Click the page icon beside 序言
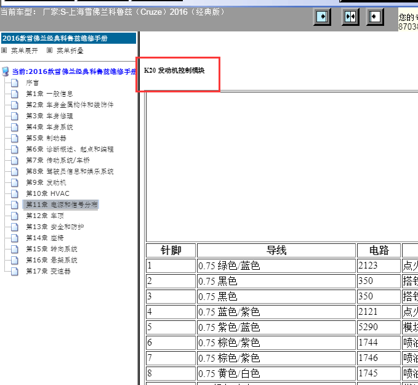 click(14, 83)
